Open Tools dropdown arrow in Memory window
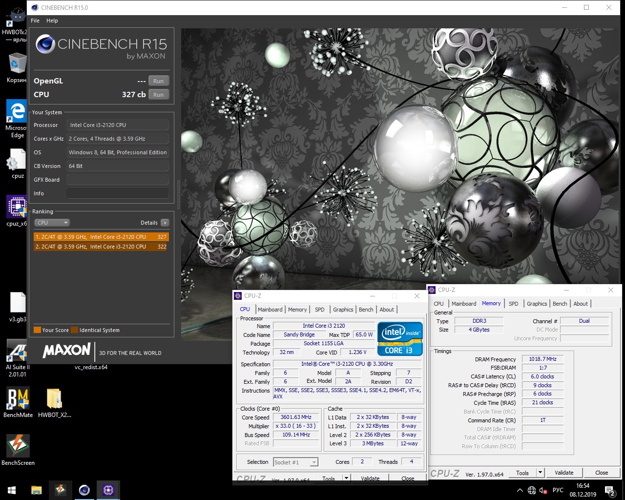 pyautogui.click(x=540, y=473)
